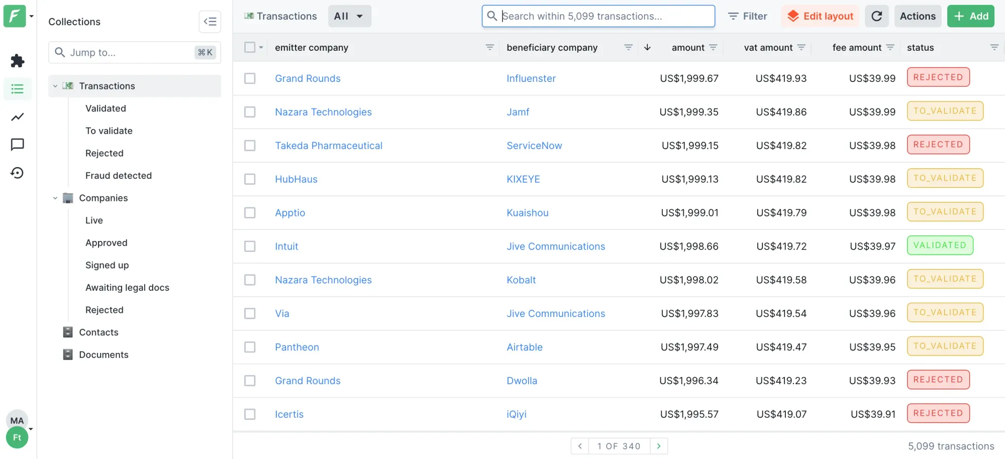Click the Jump to search field
Screen dimensions: 1005x459
coord(135,52)
